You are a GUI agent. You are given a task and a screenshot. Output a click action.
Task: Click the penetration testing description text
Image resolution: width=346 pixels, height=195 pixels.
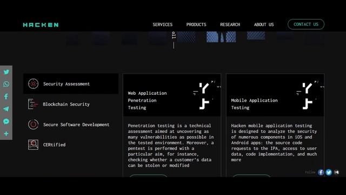pos(171,146)
